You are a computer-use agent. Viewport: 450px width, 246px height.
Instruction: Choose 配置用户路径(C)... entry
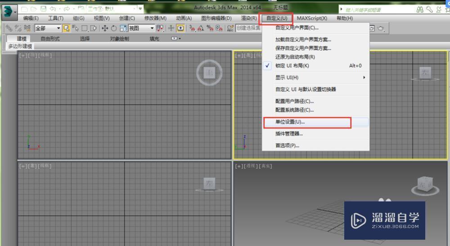[316, 101]
